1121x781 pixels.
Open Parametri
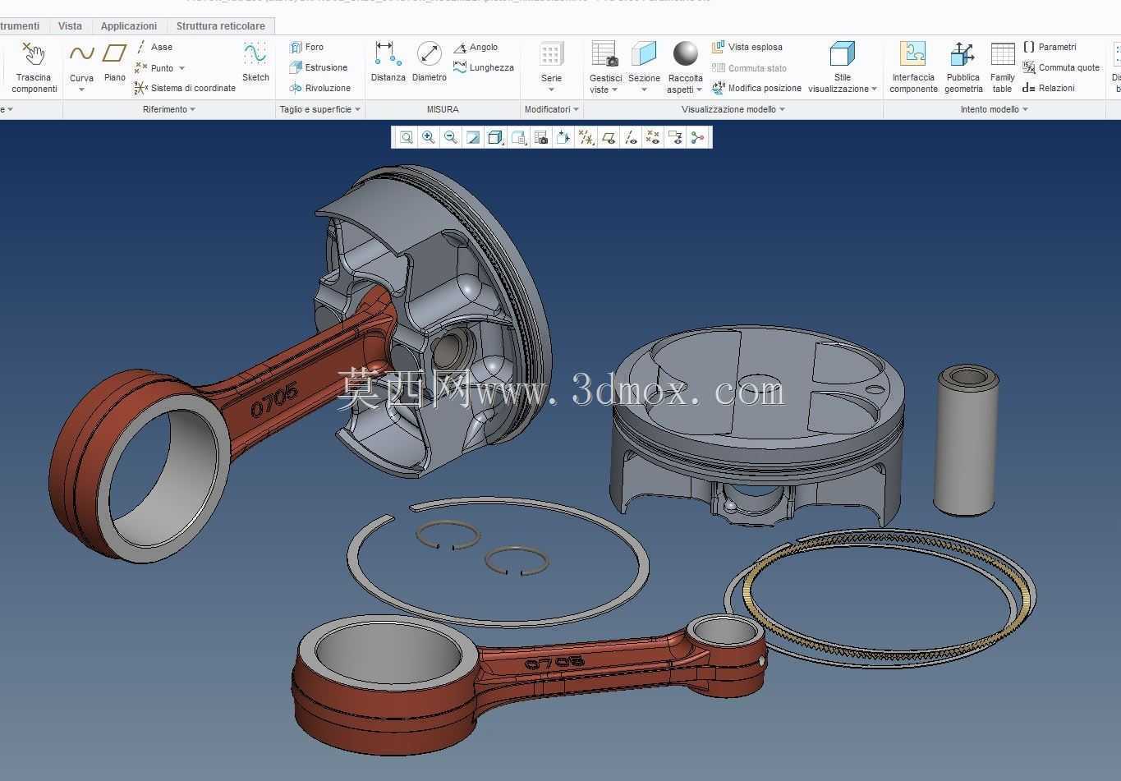(1050, 48)
